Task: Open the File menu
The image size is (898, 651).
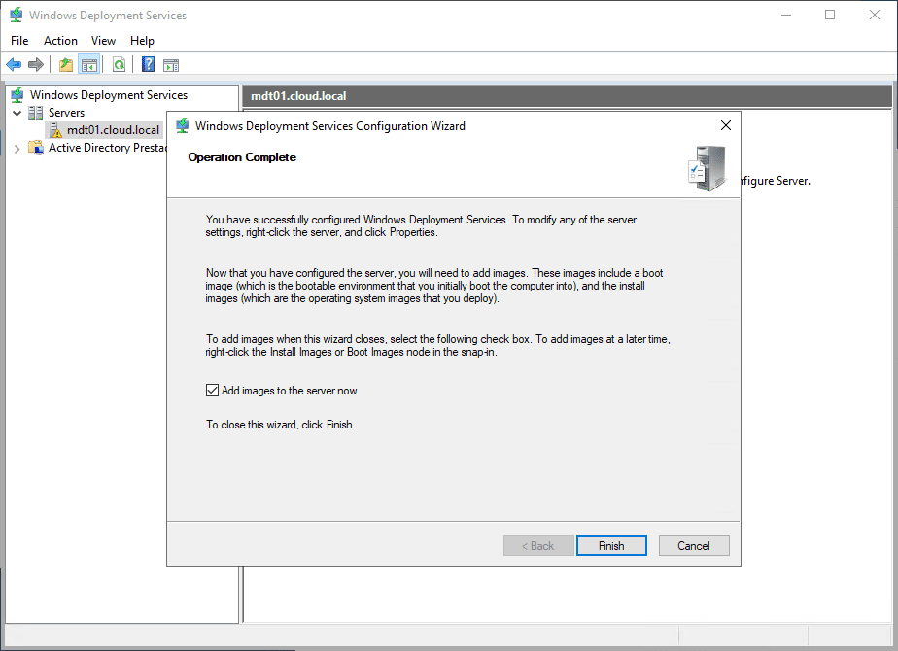Action: point(19,41)
